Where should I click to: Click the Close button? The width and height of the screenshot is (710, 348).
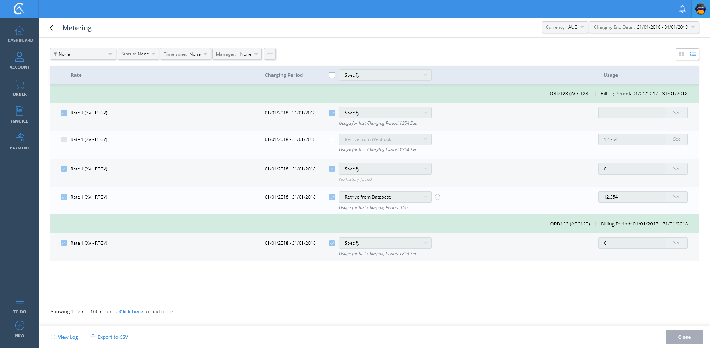[684, 337]
